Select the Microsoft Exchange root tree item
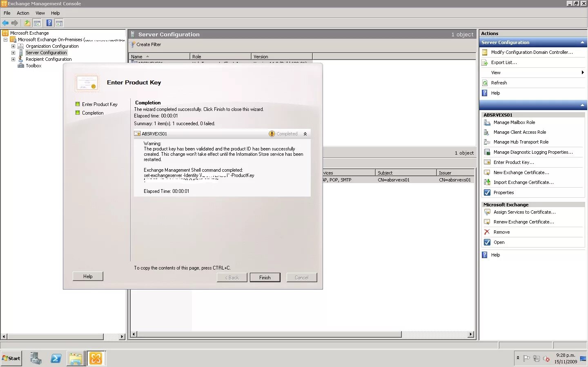Viewport: 588px width, 367px height. tap(29, 33)
